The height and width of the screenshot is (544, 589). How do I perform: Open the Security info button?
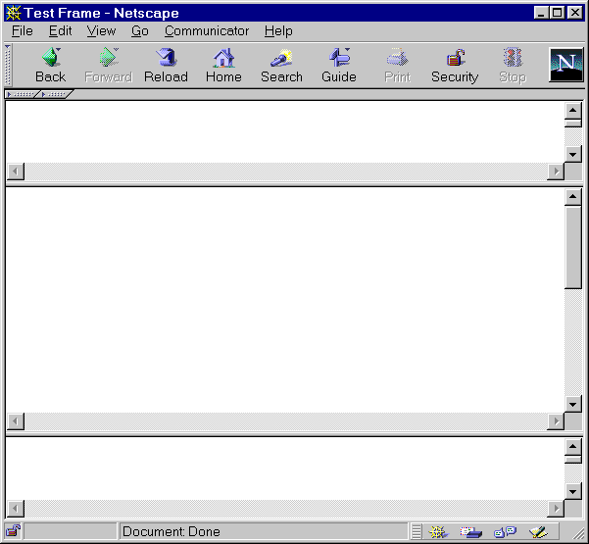point(455,66)
